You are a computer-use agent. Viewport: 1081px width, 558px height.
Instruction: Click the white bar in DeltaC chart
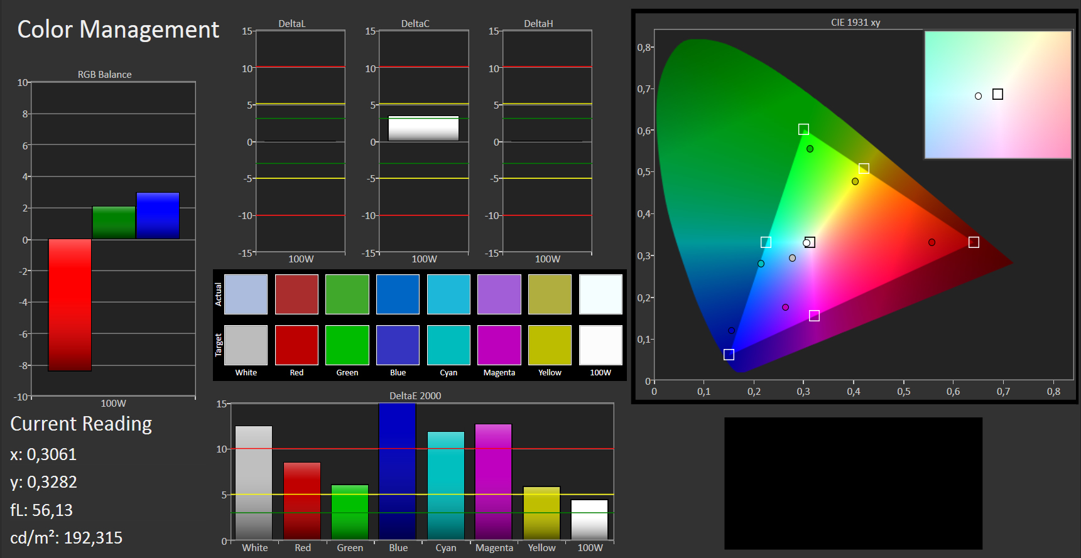coord(423,129)
